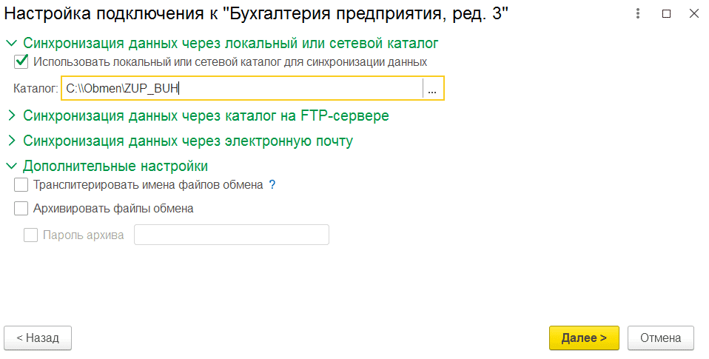Tick the 'Пароль архива' checkbox
Screen dimensions: 709x359
[x=31, y=235]
